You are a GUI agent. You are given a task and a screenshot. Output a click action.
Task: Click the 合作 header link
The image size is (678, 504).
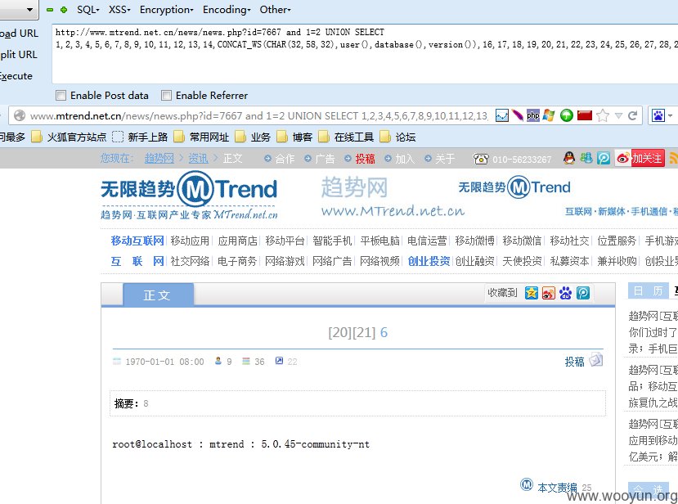(x=285, y=159)
